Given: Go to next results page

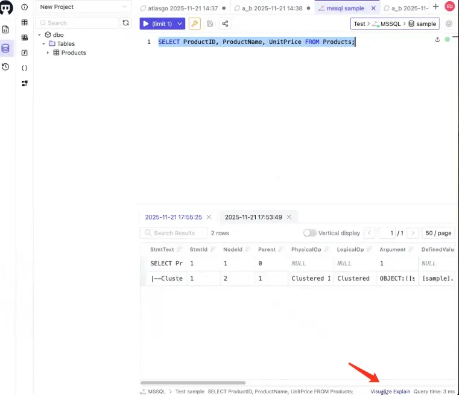Looking at the screenshot, I should pos(413,233).
